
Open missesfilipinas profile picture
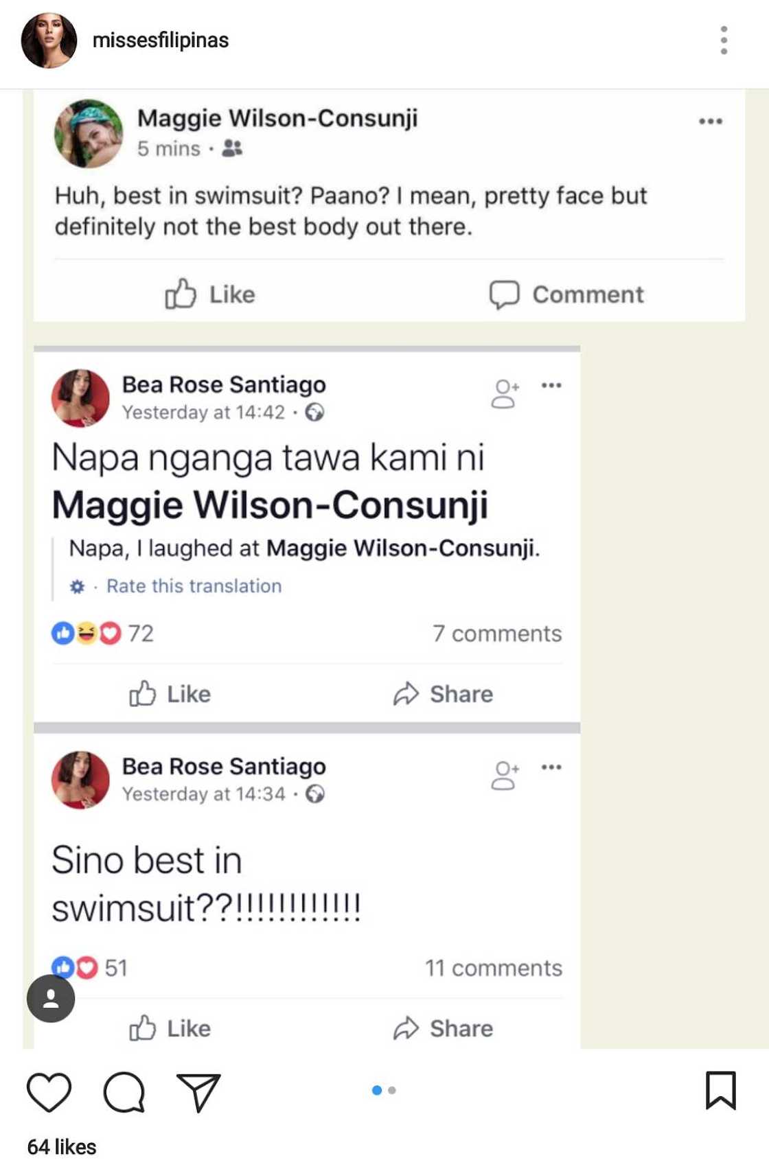pos(49,40)
